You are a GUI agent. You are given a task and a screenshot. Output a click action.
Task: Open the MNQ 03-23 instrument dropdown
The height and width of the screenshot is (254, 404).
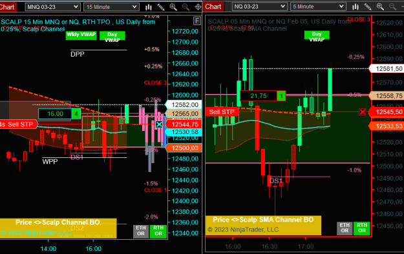pyautogui.click(x=52, y=7)
